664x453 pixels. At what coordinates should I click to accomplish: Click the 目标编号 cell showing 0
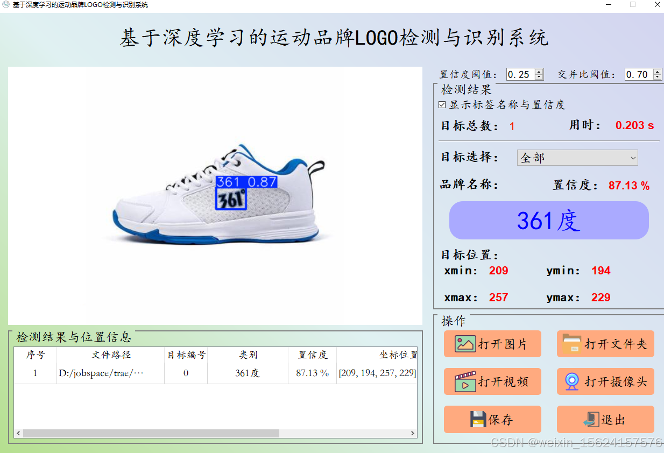(186, 373)
